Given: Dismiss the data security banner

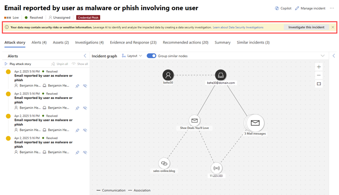Looking at the screenshot, I should tap(333, 27).
